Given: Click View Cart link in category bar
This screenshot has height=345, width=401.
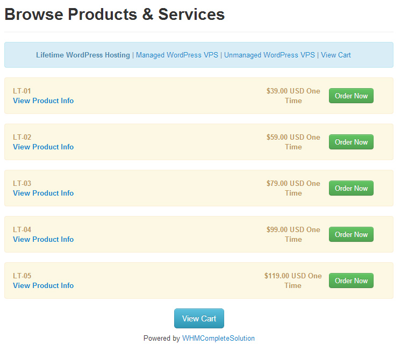Looking at the screenshot, I should (335, 55).
